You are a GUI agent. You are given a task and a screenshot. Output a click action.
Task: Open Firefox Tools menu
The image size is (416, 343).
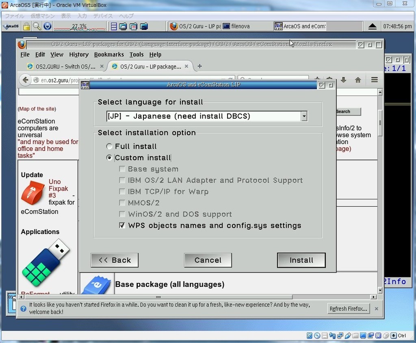pos(136,55)
